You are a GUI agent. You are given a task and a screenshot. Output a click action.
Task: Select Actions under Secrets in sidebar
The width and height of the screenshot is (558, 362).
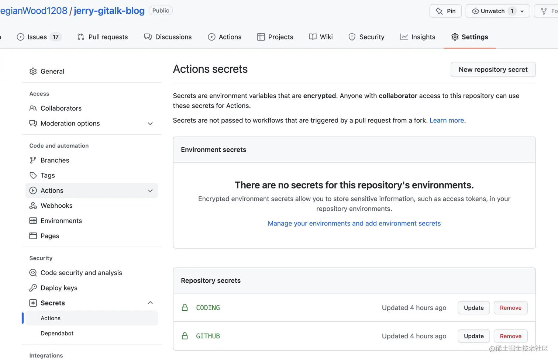(92, 318)
